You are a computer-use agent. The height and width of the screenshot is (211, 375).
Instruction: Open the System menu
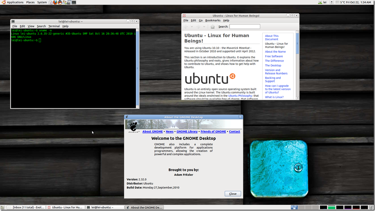(42, 2)
